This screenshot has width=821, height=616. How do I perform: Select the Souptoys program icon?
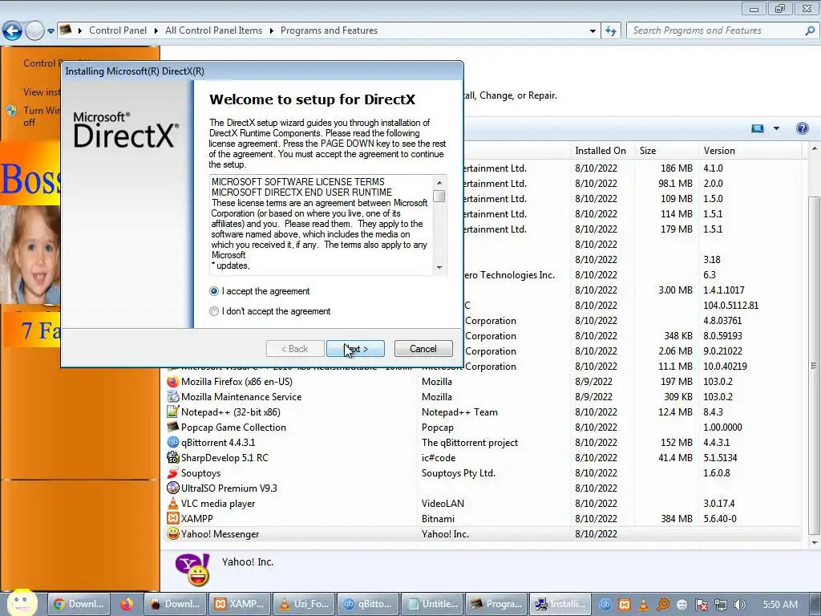tap(173, 472)
